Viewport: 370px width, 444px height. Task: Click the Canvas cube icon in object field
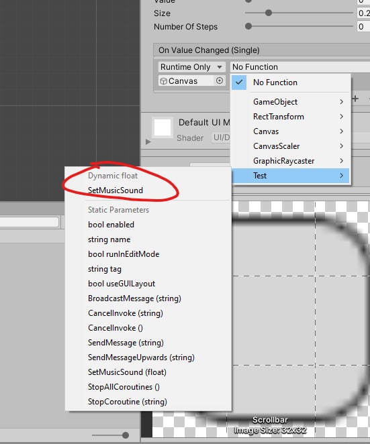pos(163,81)
